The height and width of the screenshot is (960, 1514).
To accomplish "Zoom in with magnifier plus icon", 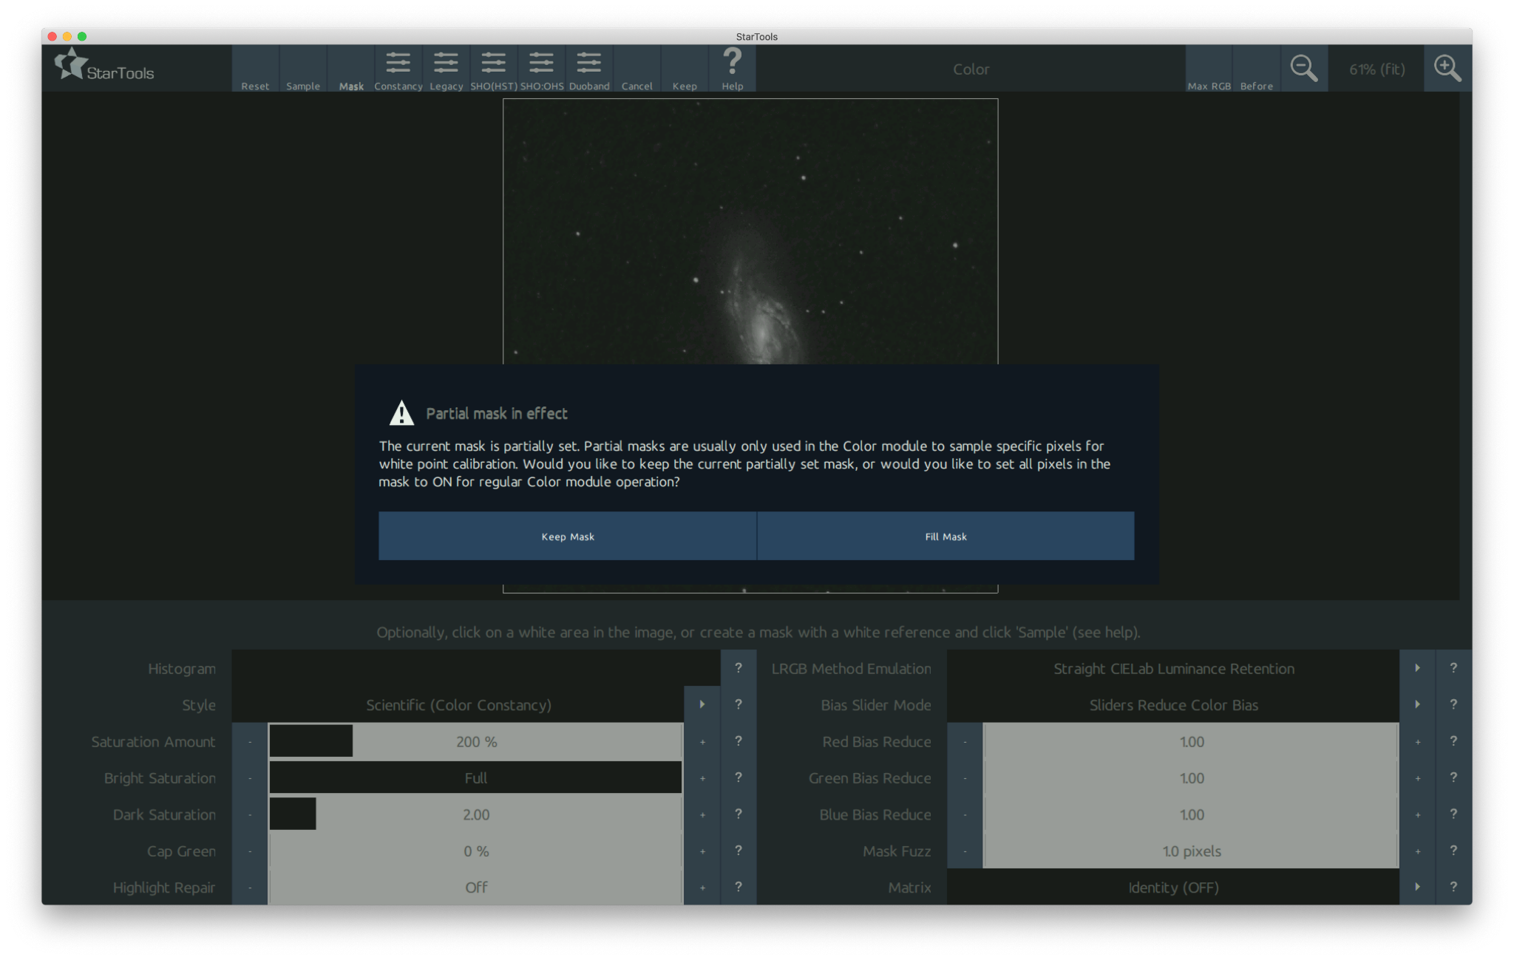I will click(x=1447, y=69).
